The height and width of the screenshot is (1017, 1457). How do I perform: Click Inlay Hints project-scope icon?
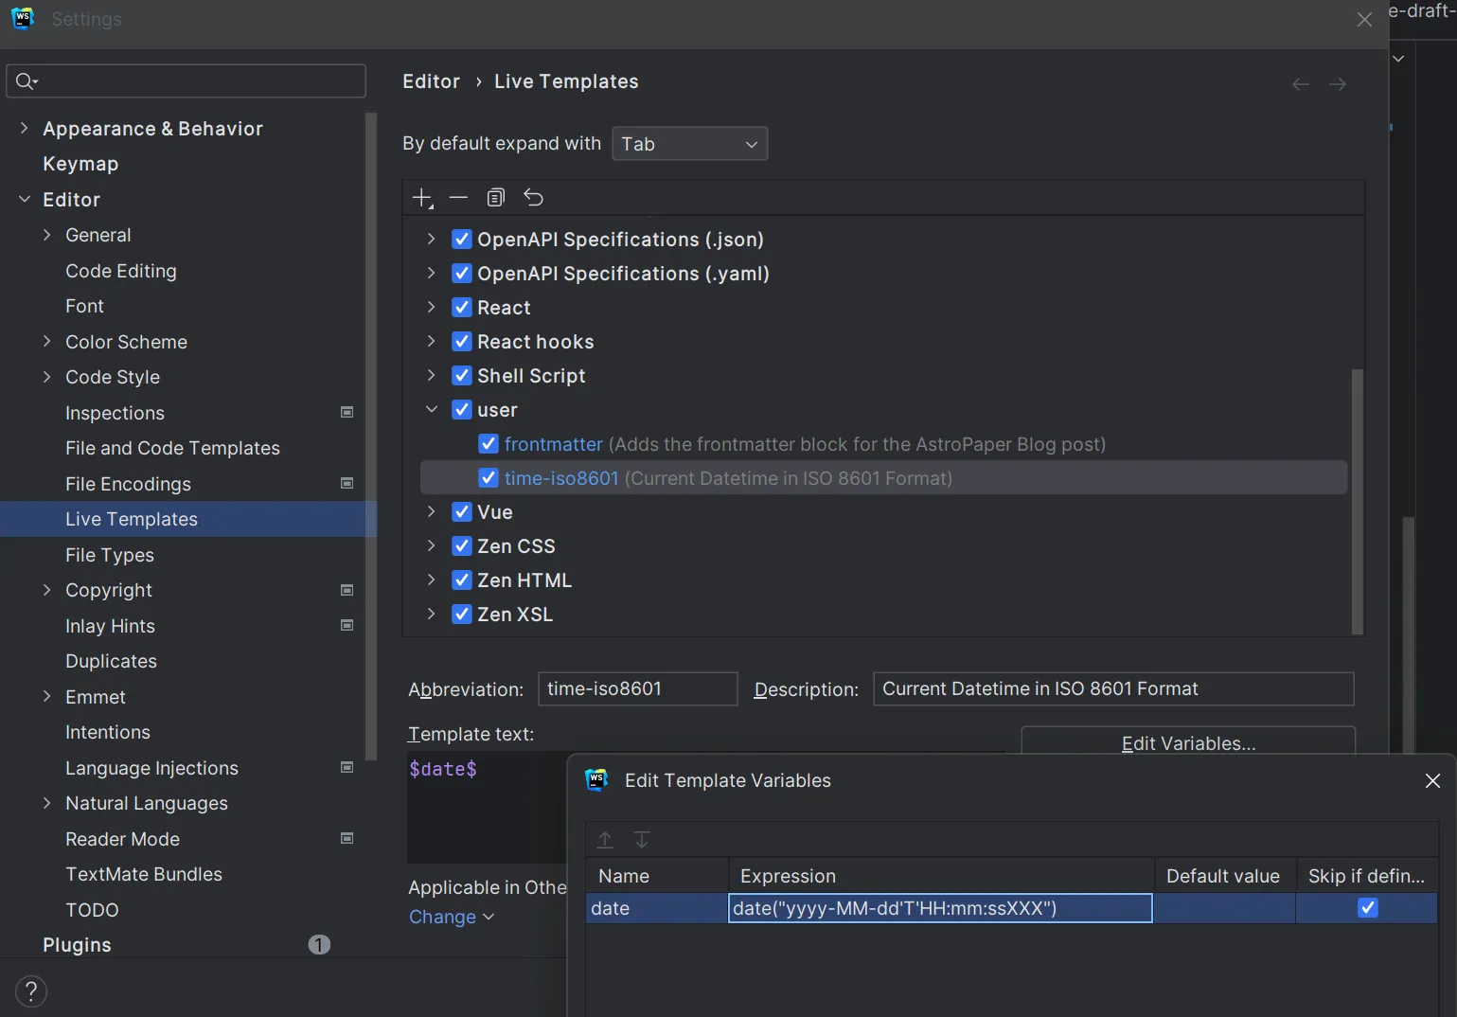point(346,626)
